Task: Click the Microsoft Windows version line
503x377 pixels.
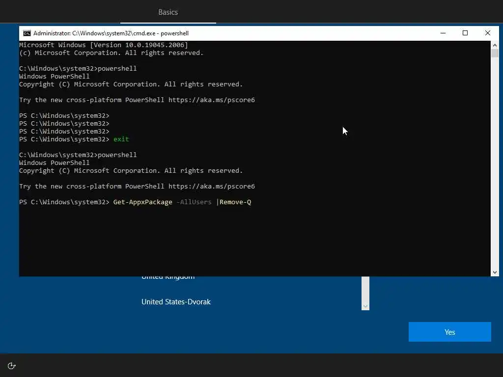Action: pyautogui.click(x=104, y=45)
